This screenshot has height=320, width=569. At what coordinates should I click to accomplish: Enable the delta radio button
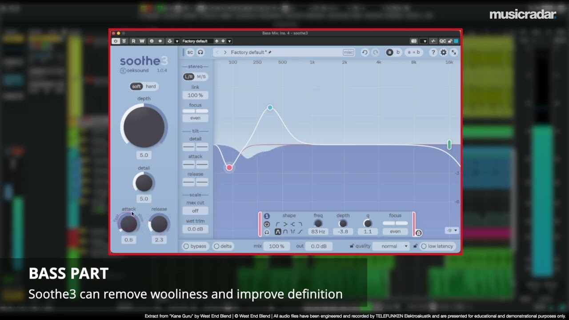click(x=216, y=246)
